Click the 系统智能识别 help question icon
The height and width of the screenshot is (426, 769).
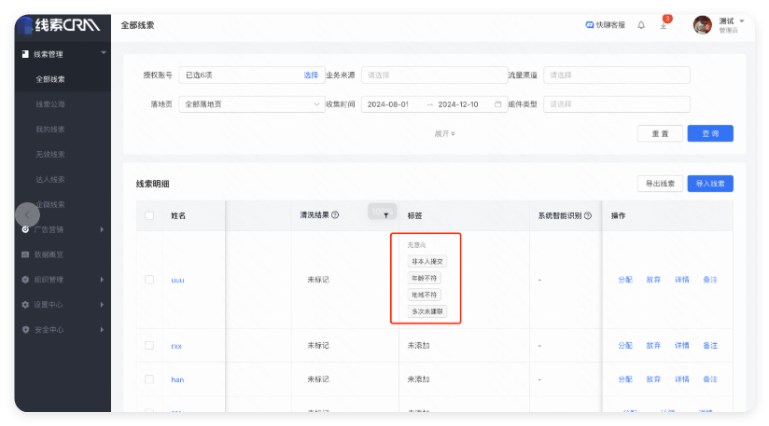588,215
